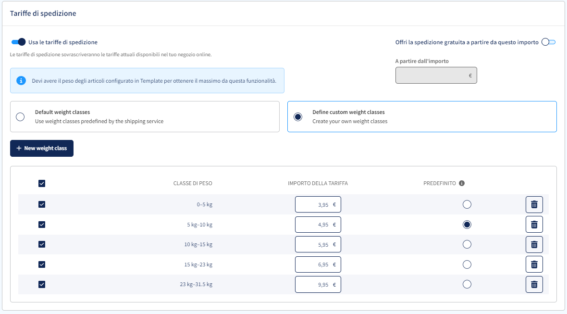Uncheck the 23 kg–31.5 kg row checkbox
This screenshot has height=314, width=567.
tap(42, 284)
